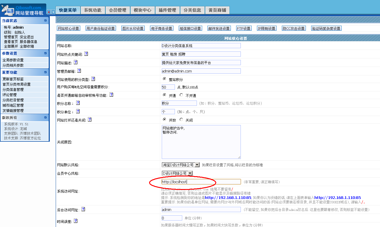Click help icon next to 积分名称

(78, 103)
